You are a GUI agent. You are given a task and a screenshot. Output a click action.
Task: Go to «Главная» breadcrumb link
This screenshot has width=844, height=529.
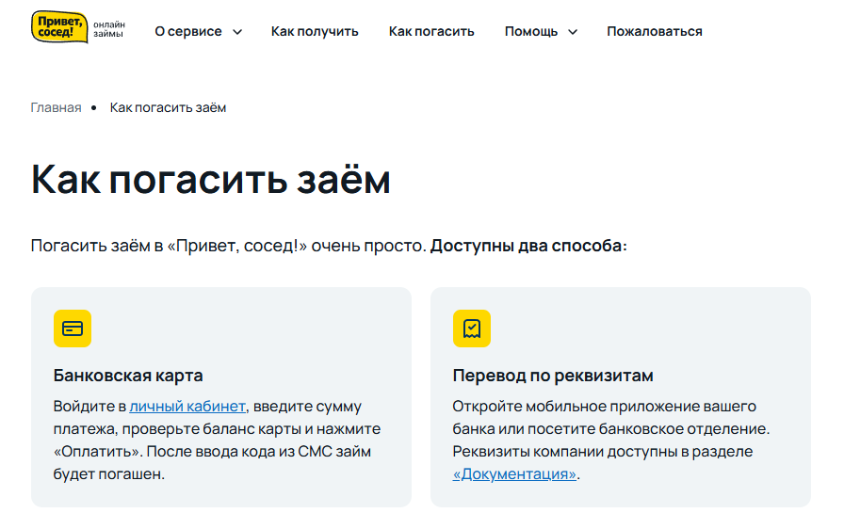(56, 107)
